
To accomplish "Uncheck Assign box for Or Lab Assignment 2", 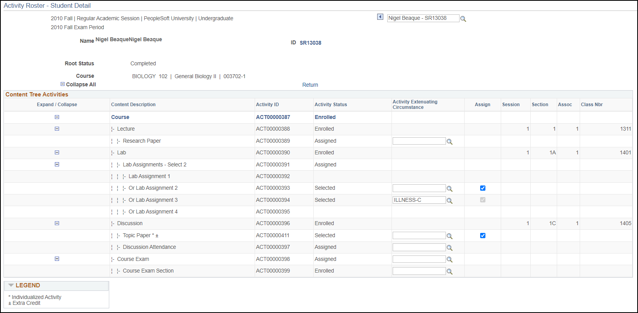I will click(482, 188).
